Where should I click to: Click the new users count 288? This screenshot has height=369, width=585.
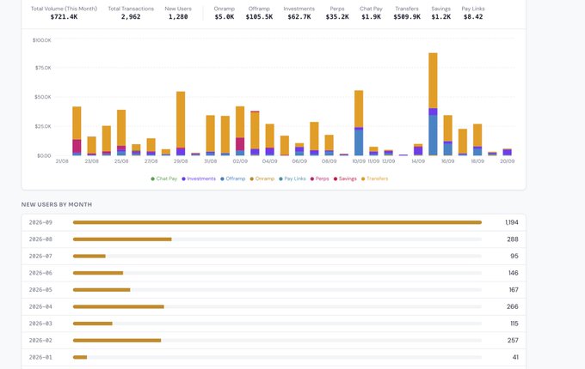(513, 239)
